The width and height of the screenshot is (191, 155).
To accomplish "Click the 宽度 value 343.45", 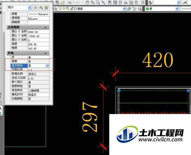I will point(39,49).
